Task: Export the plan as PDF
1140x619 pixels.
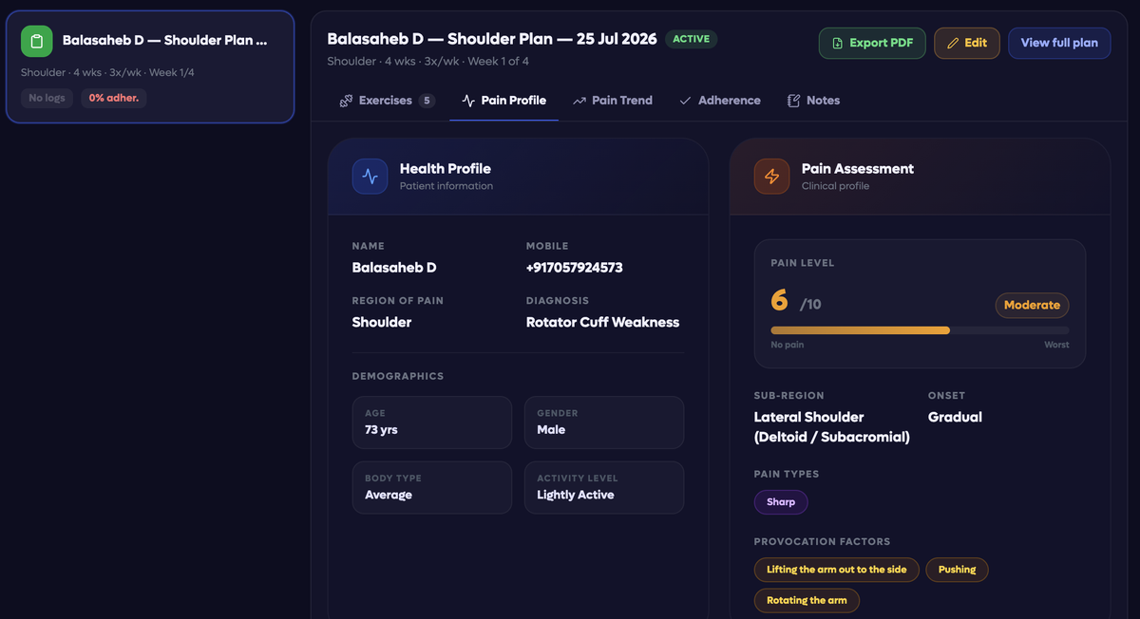Action: click(x=872, y=43)
